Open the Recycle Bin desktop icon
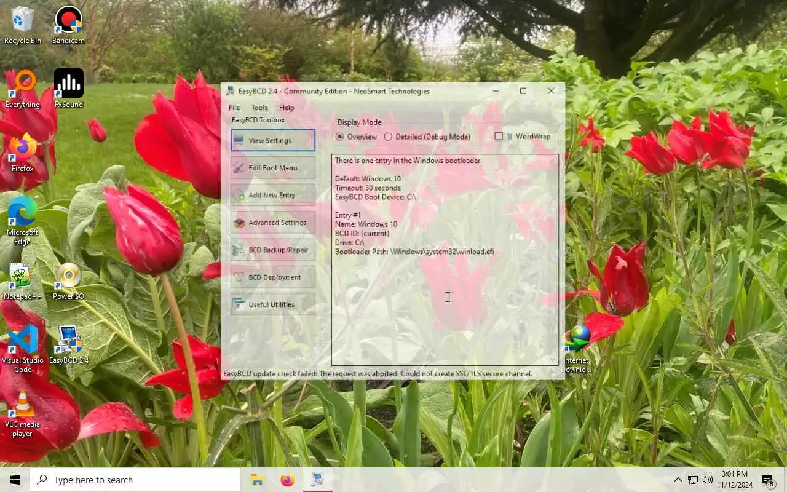The image size is (787, 492). 22,25
